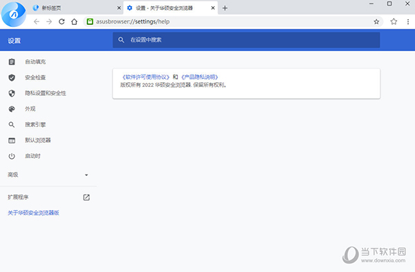Click the browser back arrow

[37, 21]
